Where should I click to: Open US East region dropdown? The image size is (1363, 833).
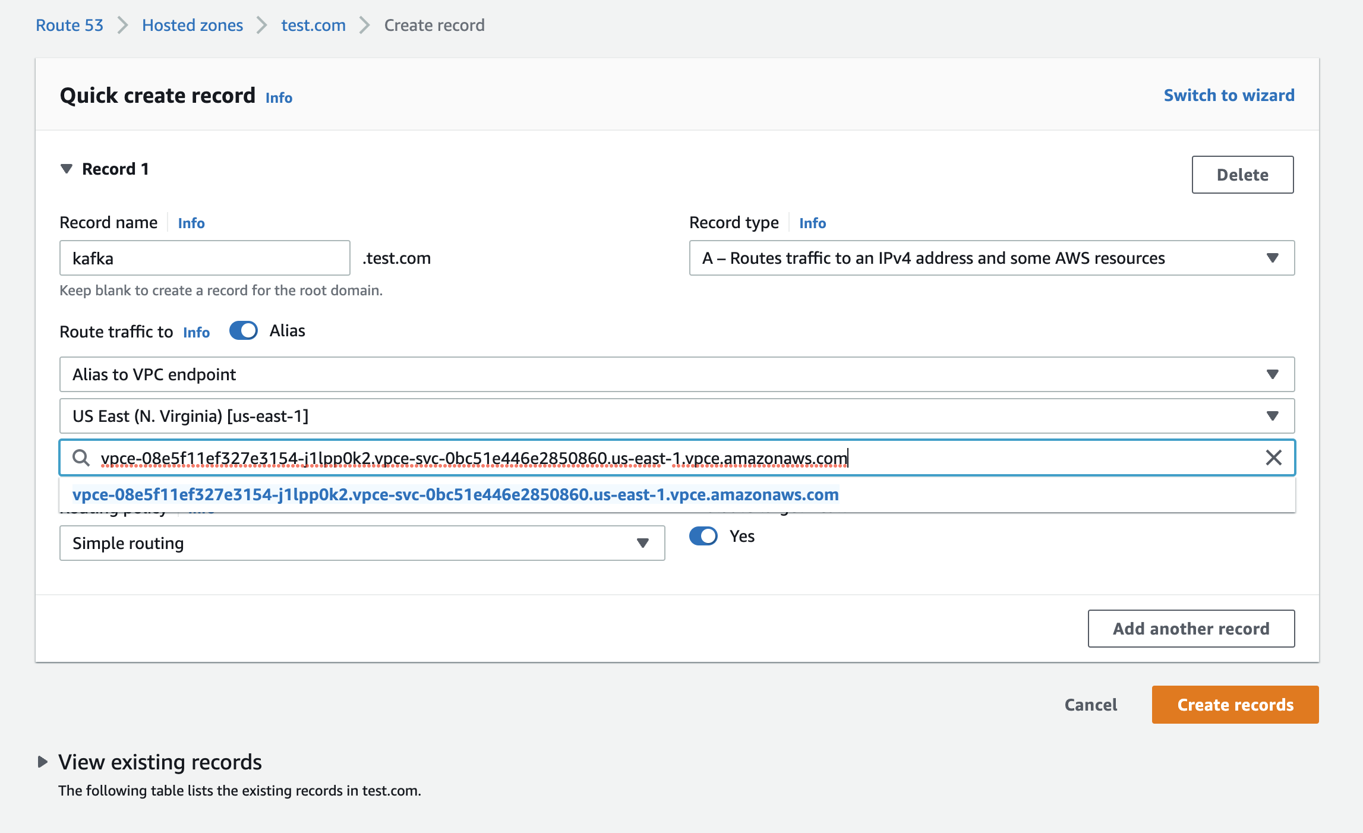click(x=677, y=416)
